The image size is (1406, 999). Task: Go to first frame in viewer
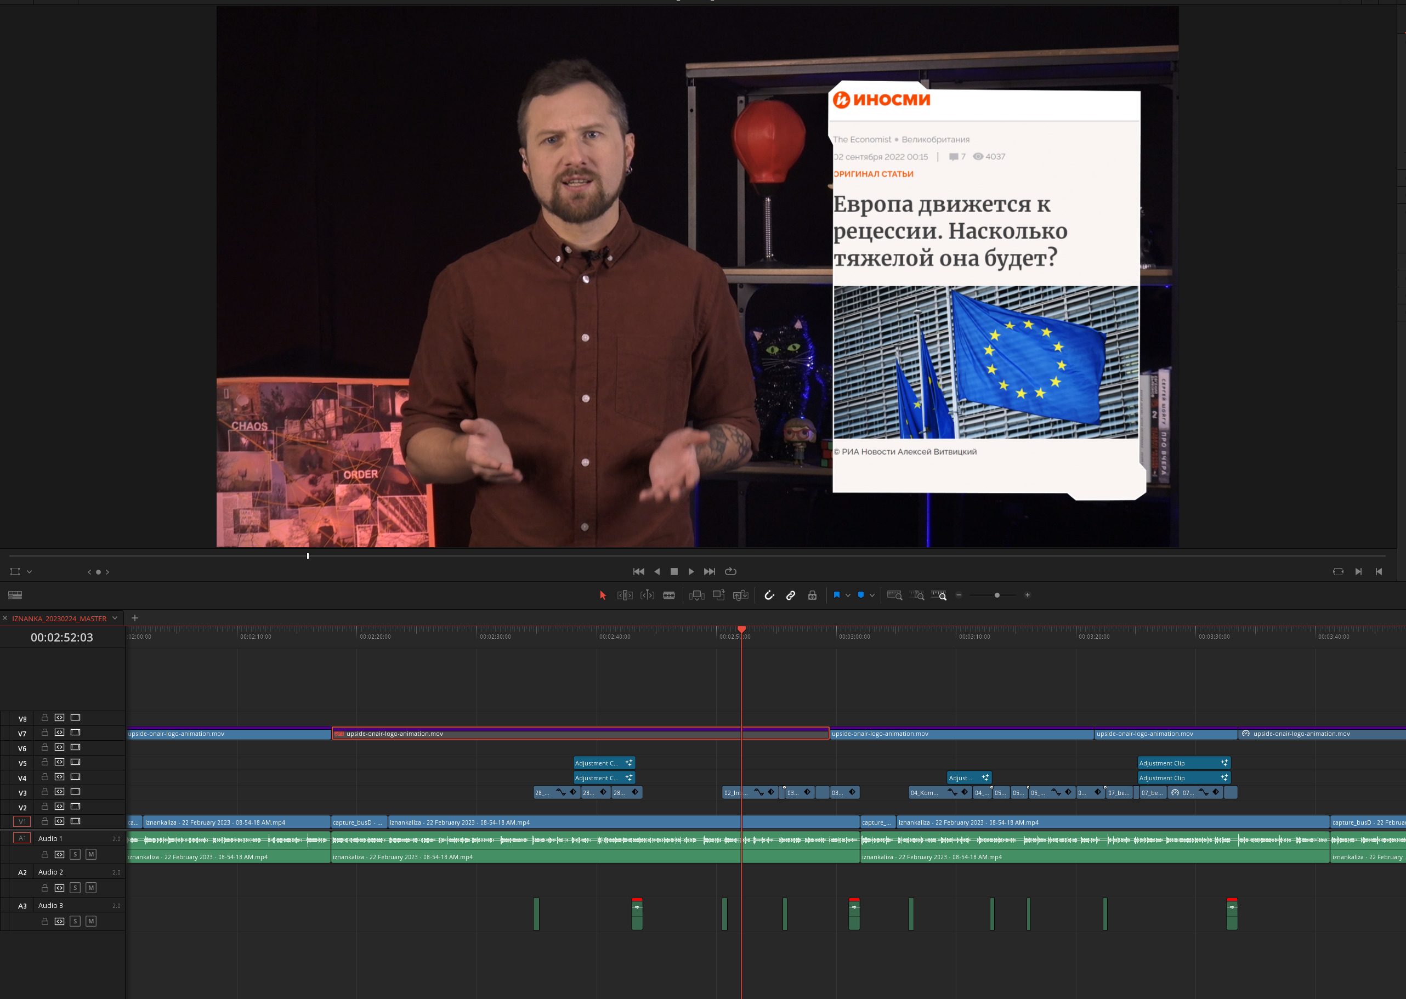pyautogui.click(x=638, y=571)
